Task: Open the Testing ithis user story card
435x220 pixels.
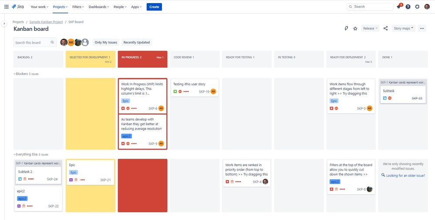Action: (x=195, y=88)
